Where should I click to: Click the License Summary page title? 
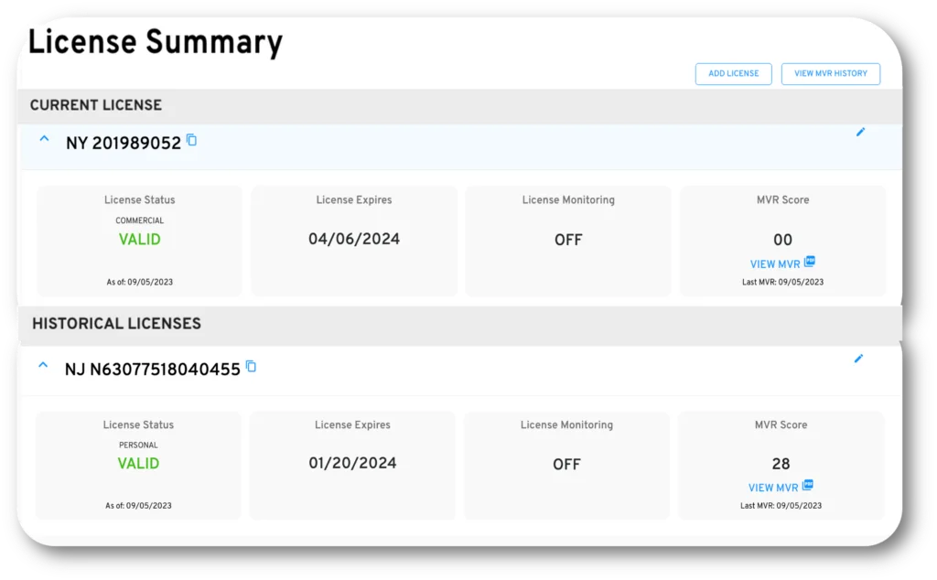pos(156,43)
